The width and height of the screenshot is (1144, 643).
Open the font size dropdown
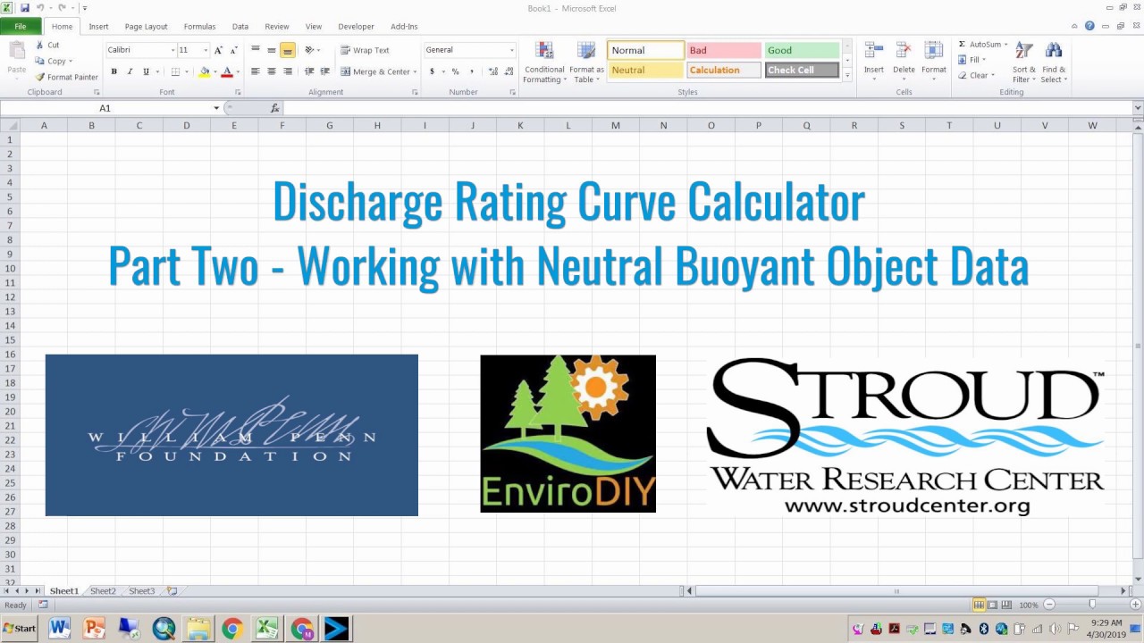point(206,50)
